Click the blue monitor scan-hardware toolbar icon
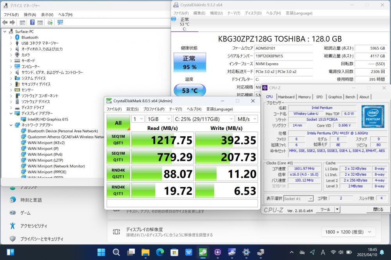 [60, 22]
